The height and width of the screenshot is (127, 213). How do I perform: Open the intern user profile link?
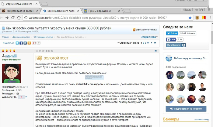(x=9, y=56)
